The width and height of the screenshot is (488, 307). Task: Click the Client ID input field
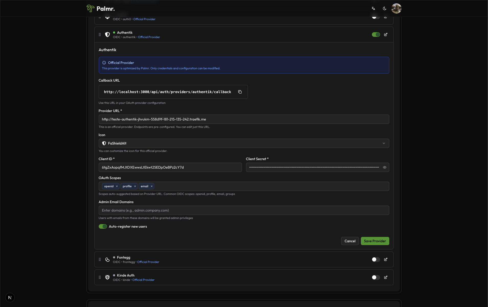tap(170, 167)
